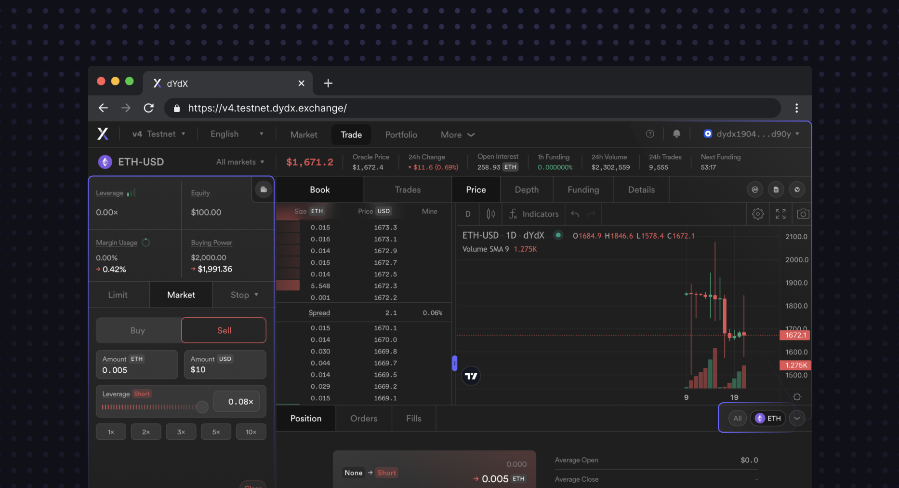Viewport: 899px width, 488px height.
Task: Open the Indicators menu in chart
Action: [x=534, y=214]
